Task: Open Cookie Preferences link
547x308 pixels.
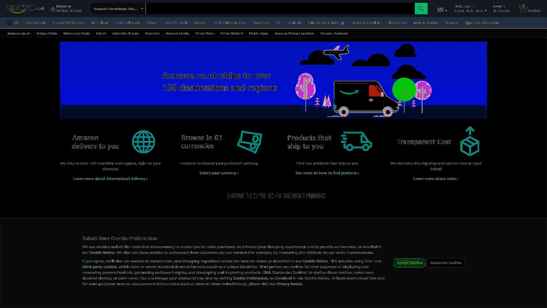Action: (x=250, y=278)
